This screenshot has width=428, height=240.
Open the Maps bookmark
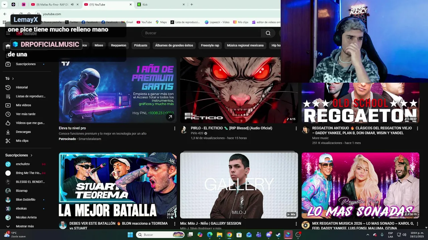click(161, 22)
